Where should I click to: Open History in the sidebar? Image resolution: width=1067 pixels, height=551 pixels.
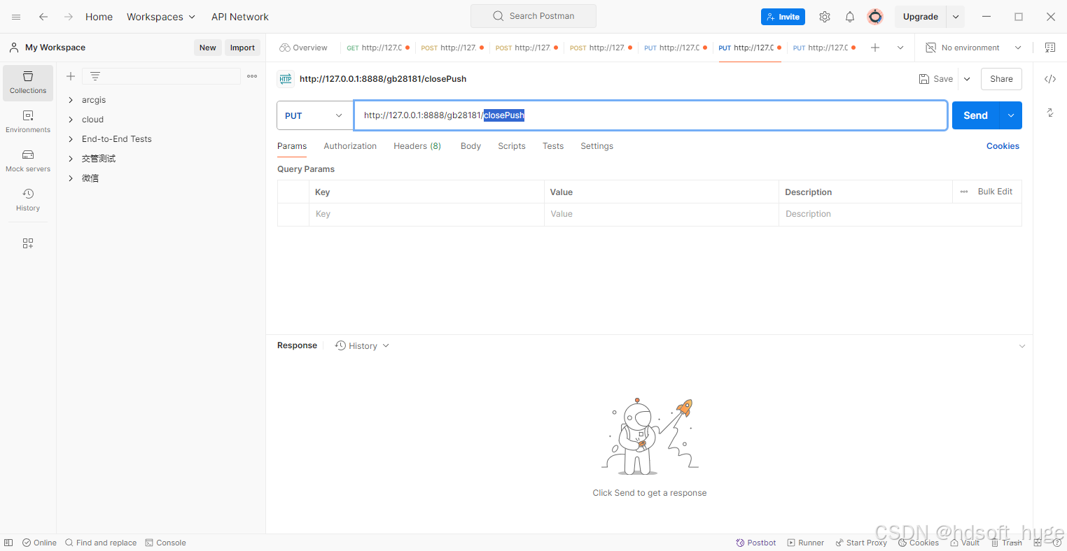point(28,200)
